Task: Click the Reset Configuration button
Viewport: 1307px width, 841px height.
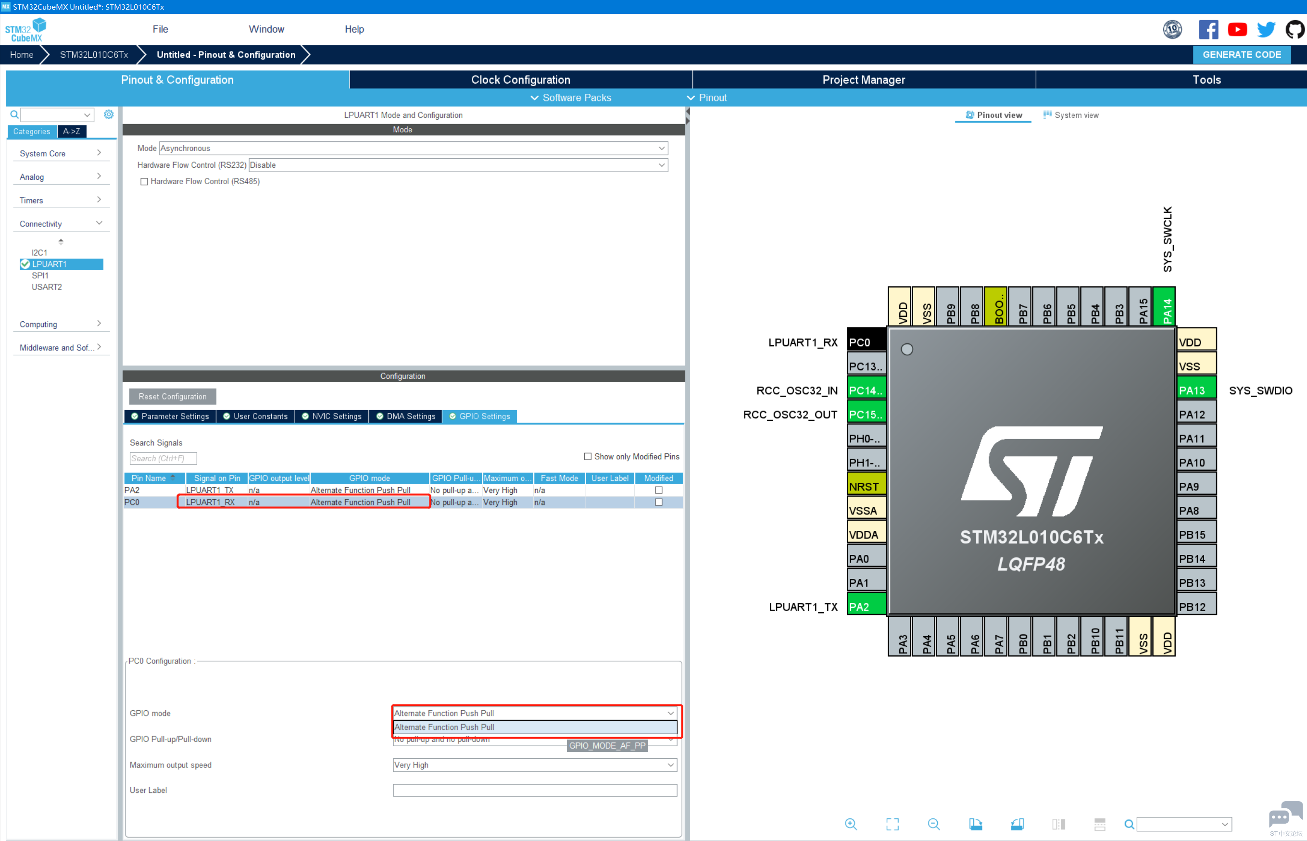Action: [x=172, y=397]
